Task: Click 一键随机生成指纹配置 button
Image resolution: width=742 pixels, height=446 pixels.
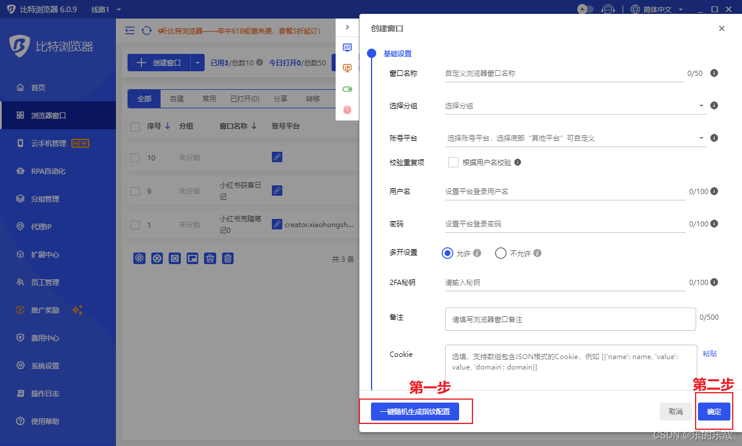Action: tap(414, 412)
